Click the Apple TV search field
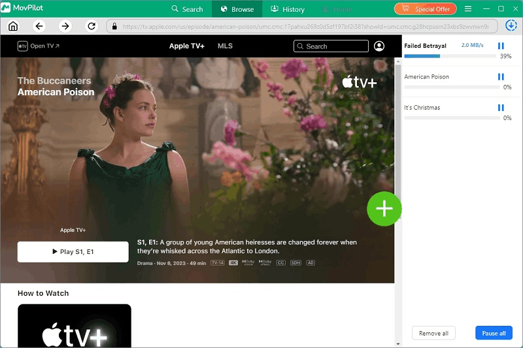Viewport: 523px width, 348px height. tap(331, 46)
